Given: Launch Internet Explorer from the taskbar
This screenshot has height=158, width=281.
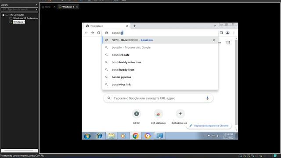Looking at the screenshot, I should click(99, 136).
